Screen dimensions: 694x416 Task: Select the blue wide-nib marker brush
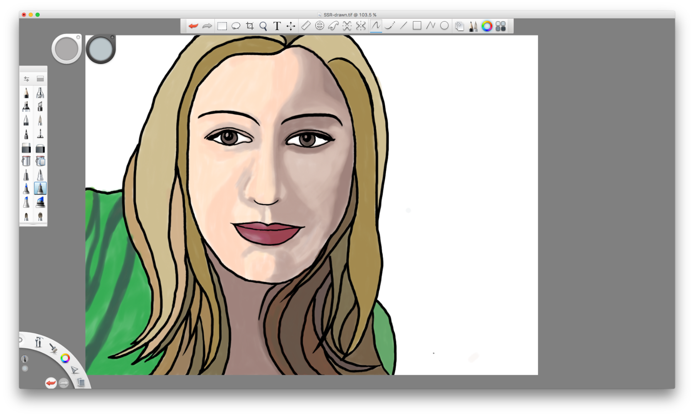tap(40, 202)
